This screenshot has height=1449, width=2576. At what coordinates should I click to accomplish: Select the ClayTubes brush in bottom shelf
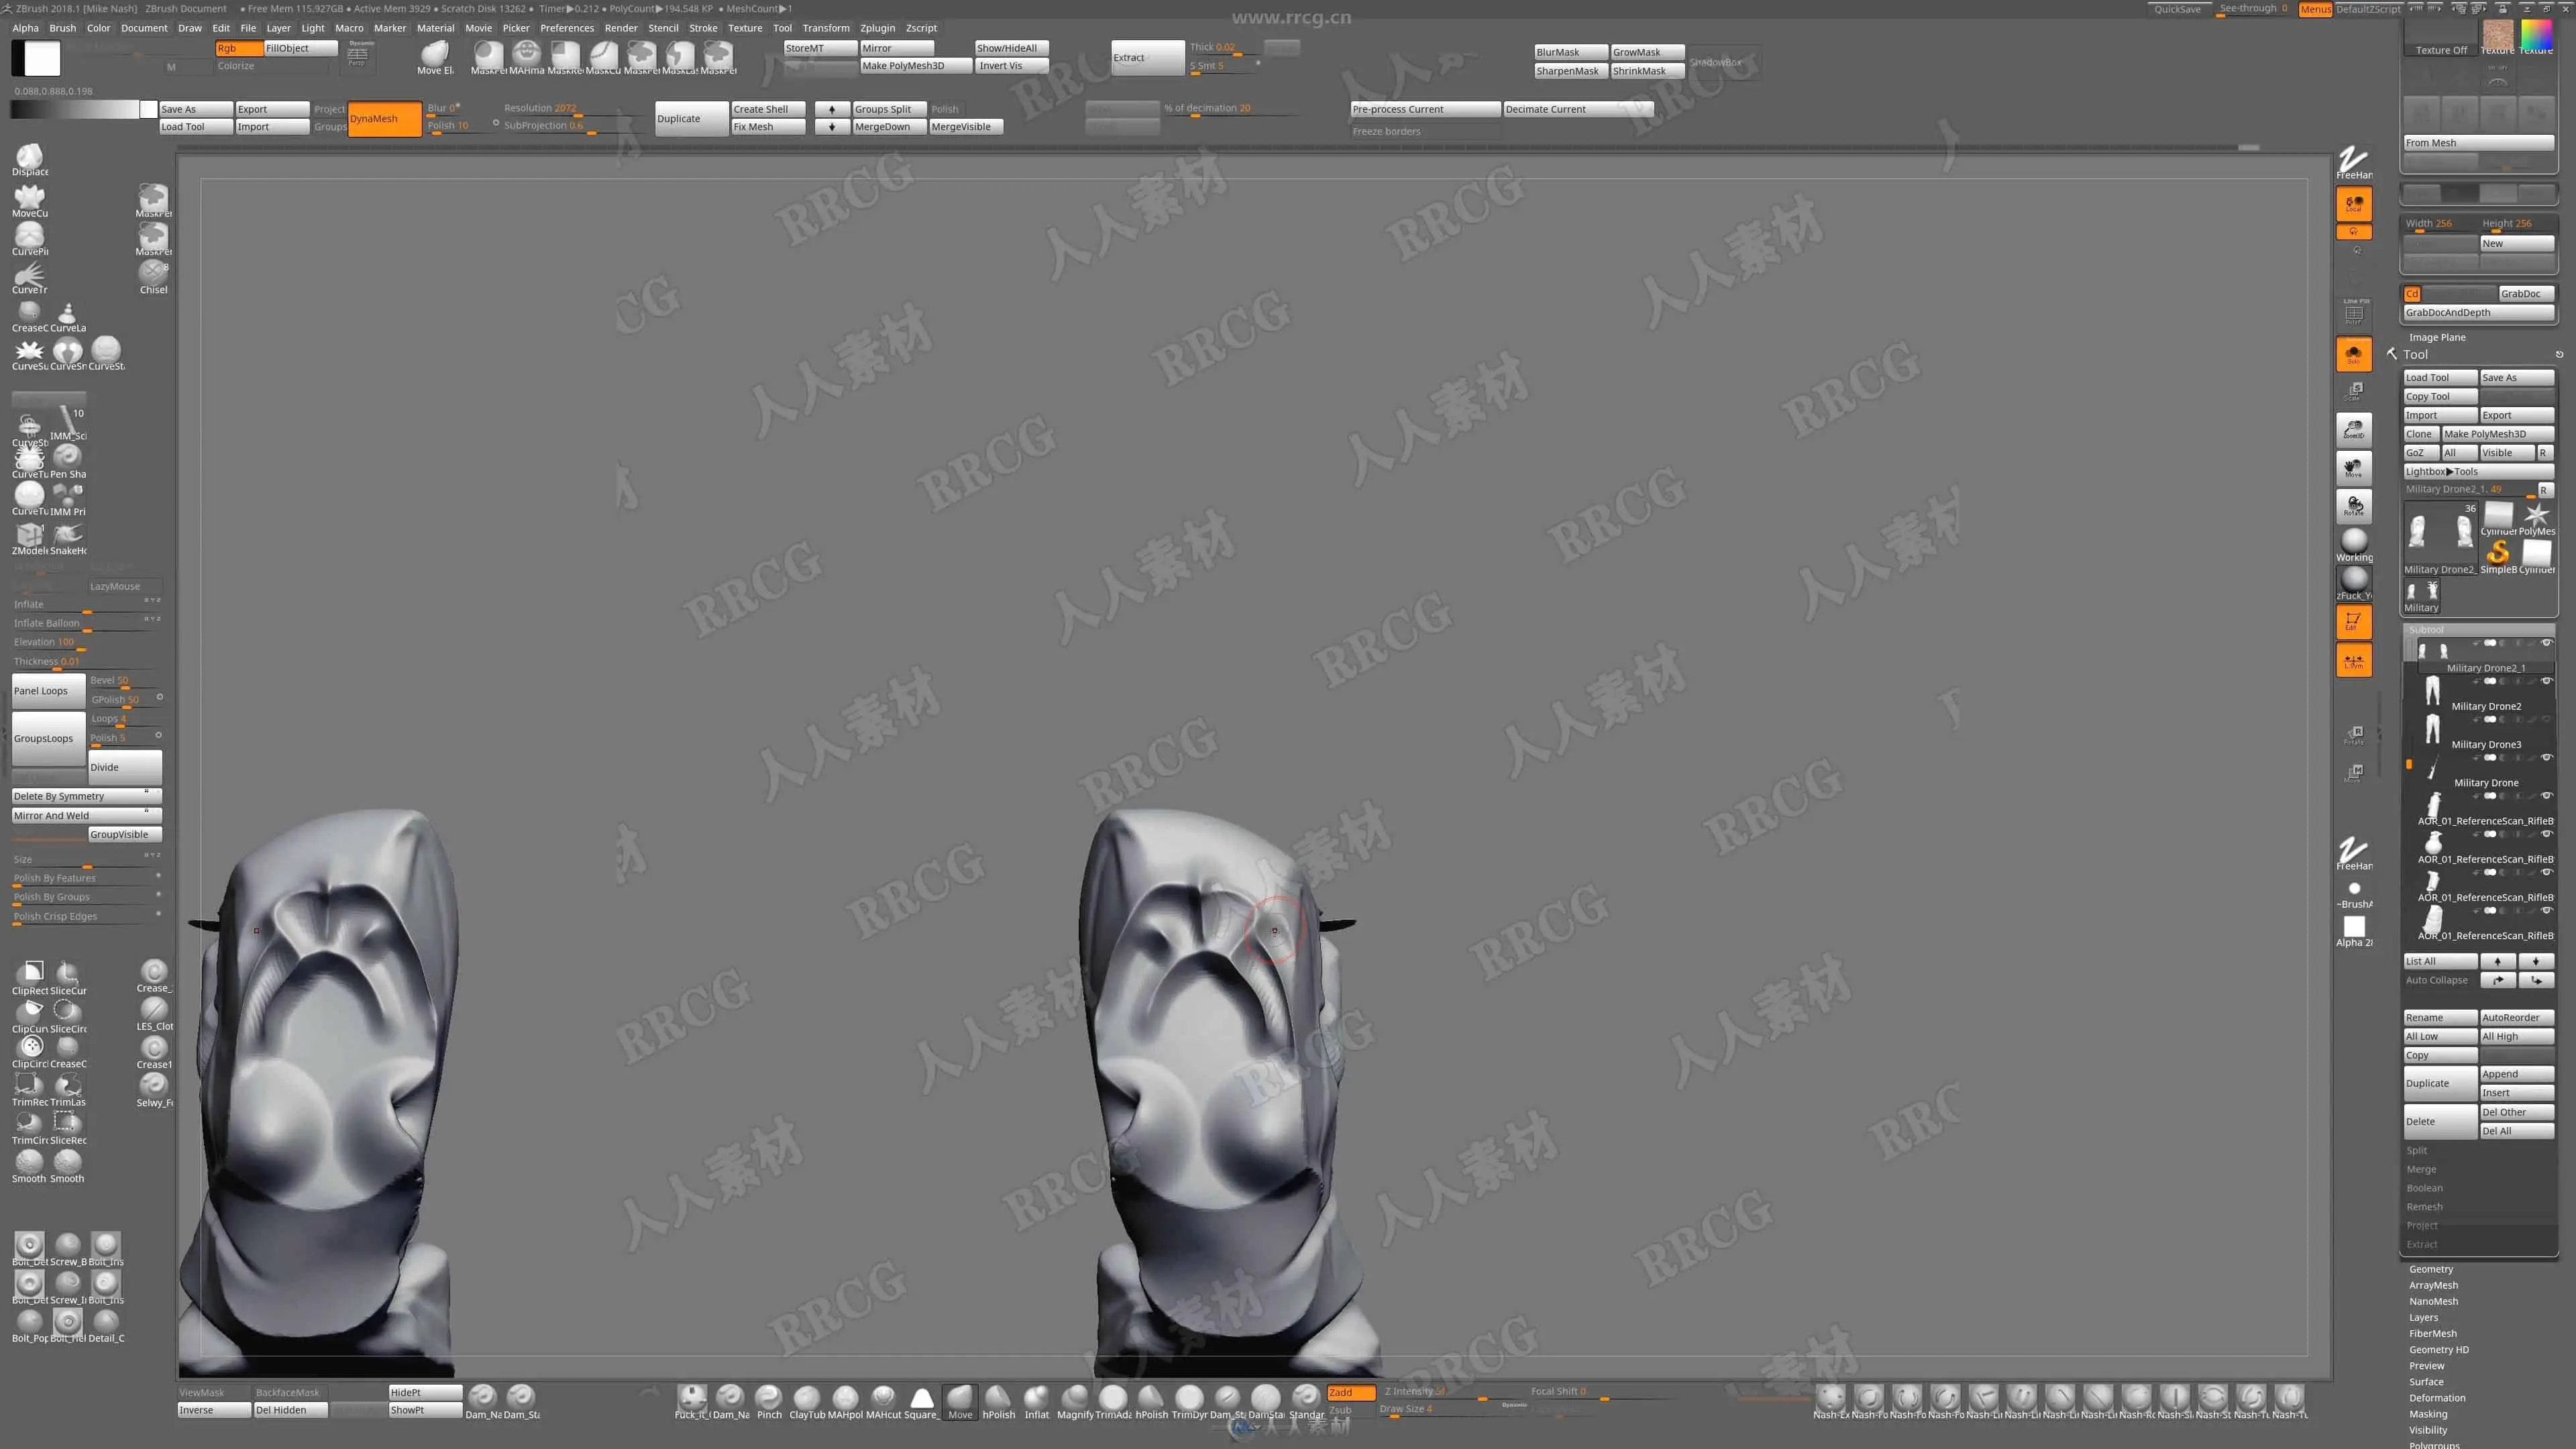(806, 1398)
